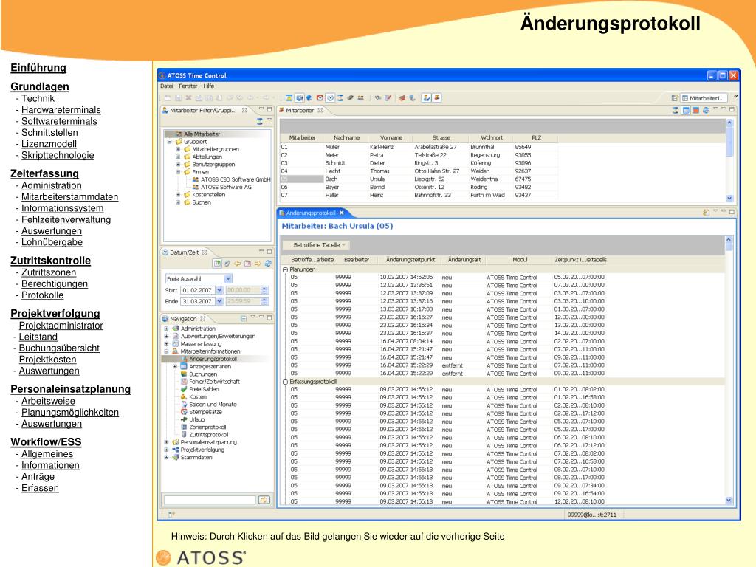Click the Änderungsprotokoll table scrollbar down arrow
Screen dimensions: 756x567
click(729, 501)
